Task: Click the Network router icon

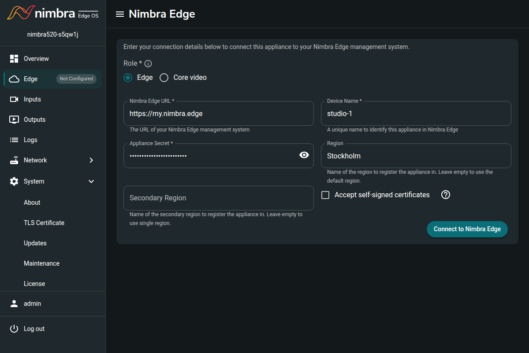Action: pos(14,160)
